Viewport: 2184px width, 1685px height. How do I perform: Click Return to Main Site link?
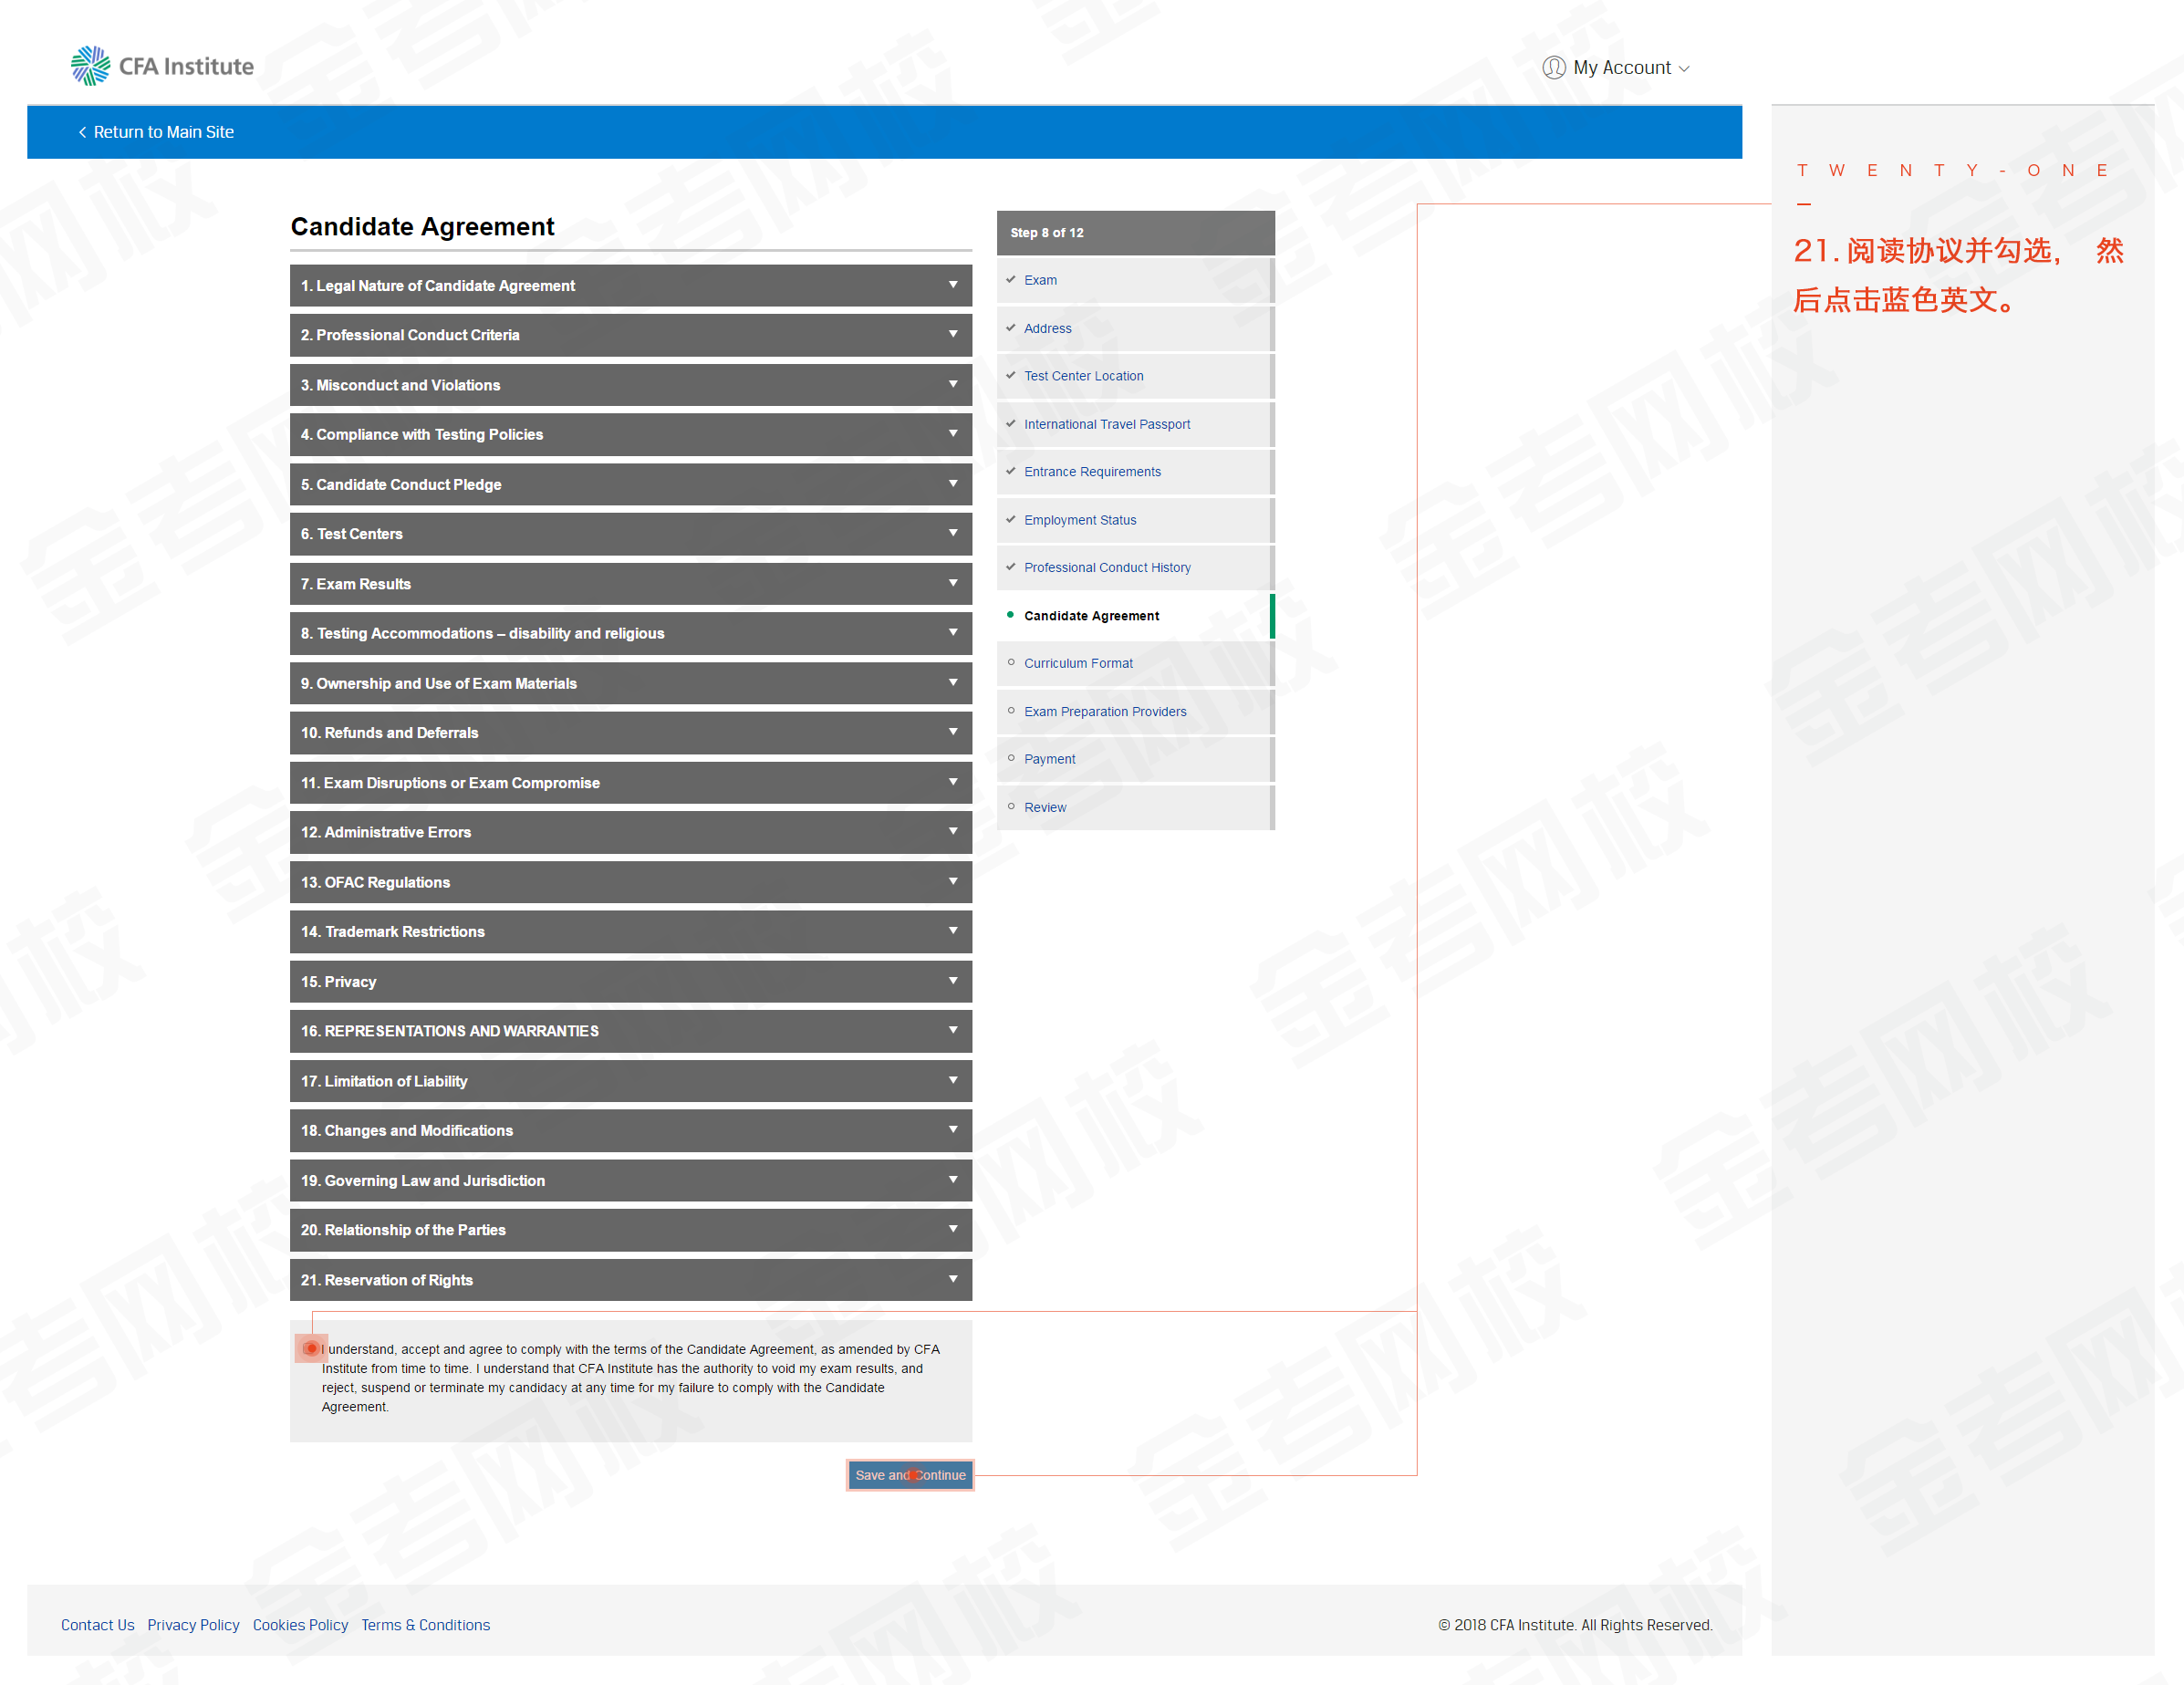point(156,132)
